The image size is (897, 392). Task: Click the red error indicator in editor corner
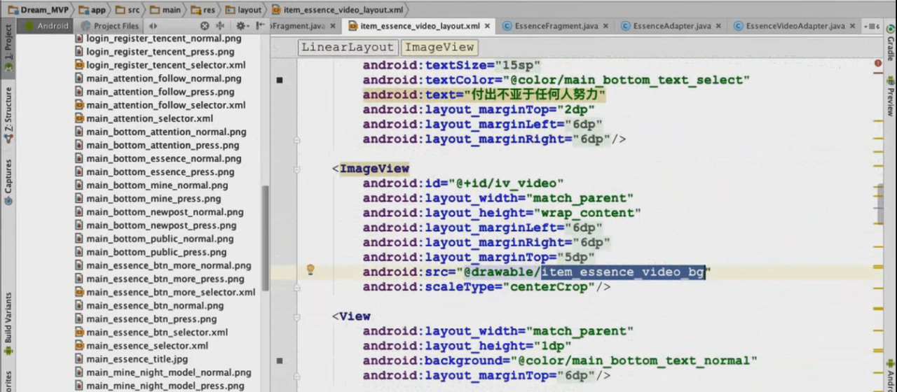pos(878,63)
